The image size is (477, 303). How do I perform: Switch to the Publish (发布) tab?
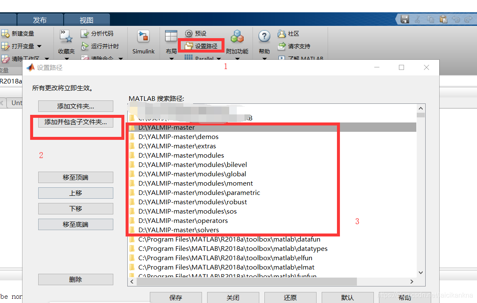pyautogui.click(x=40, y=20)
